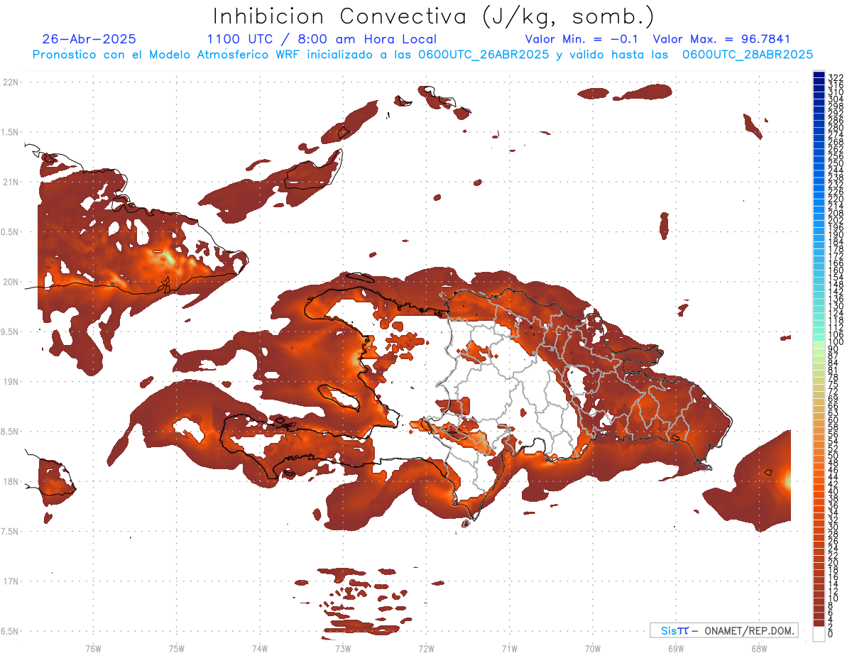Click the '74W' longitude label
This screenshot has height=658, width=852.
tap(260, 647)
